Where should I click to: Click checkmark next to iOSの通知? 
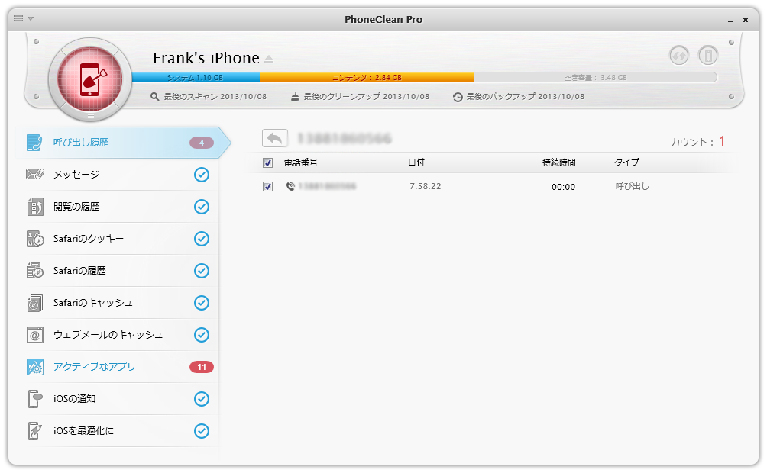pyautogui.click(x=202, y=399)
